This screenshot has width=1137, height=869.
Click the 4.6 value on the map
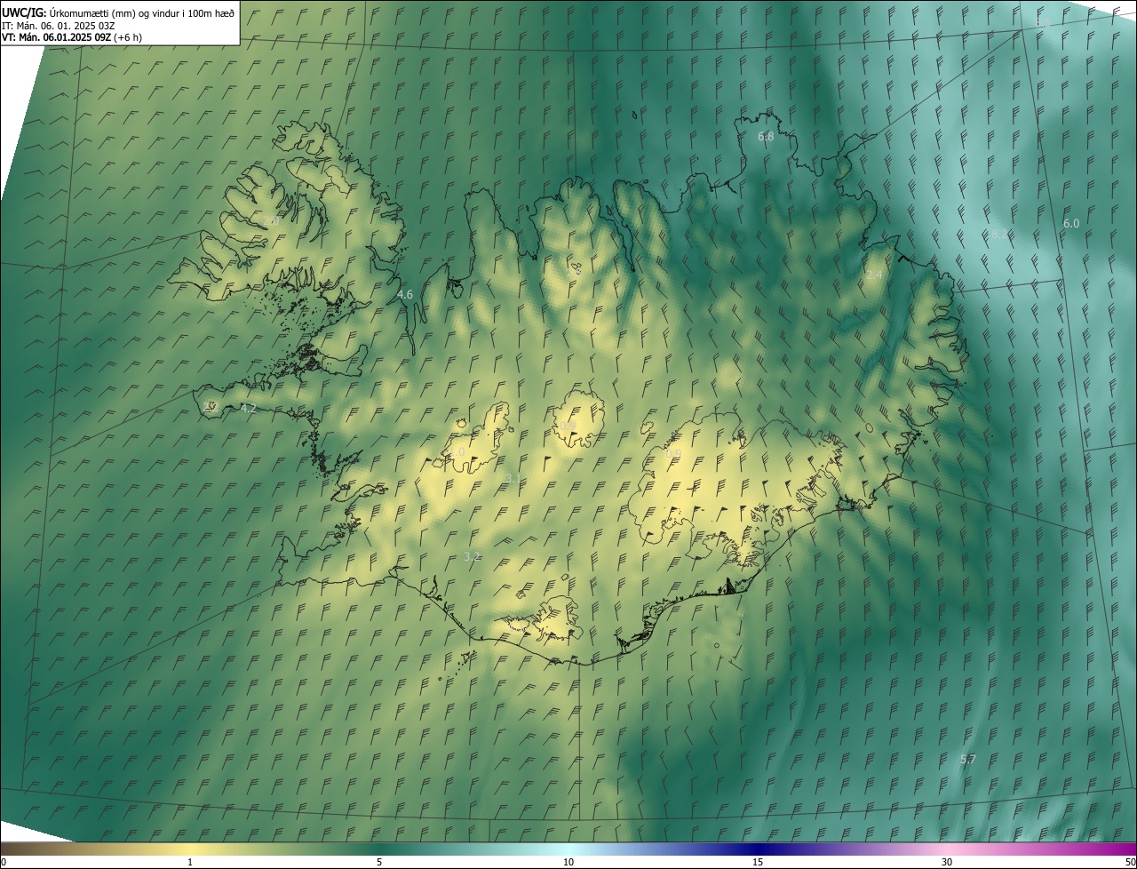tap(405, 294)
